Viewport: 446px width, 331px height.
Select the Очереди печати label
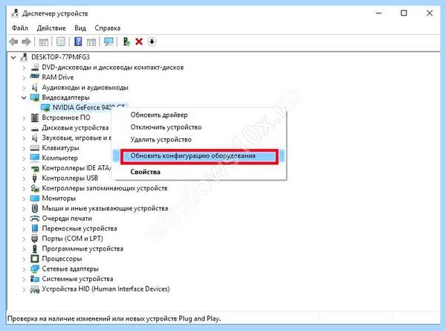[67, 218]
